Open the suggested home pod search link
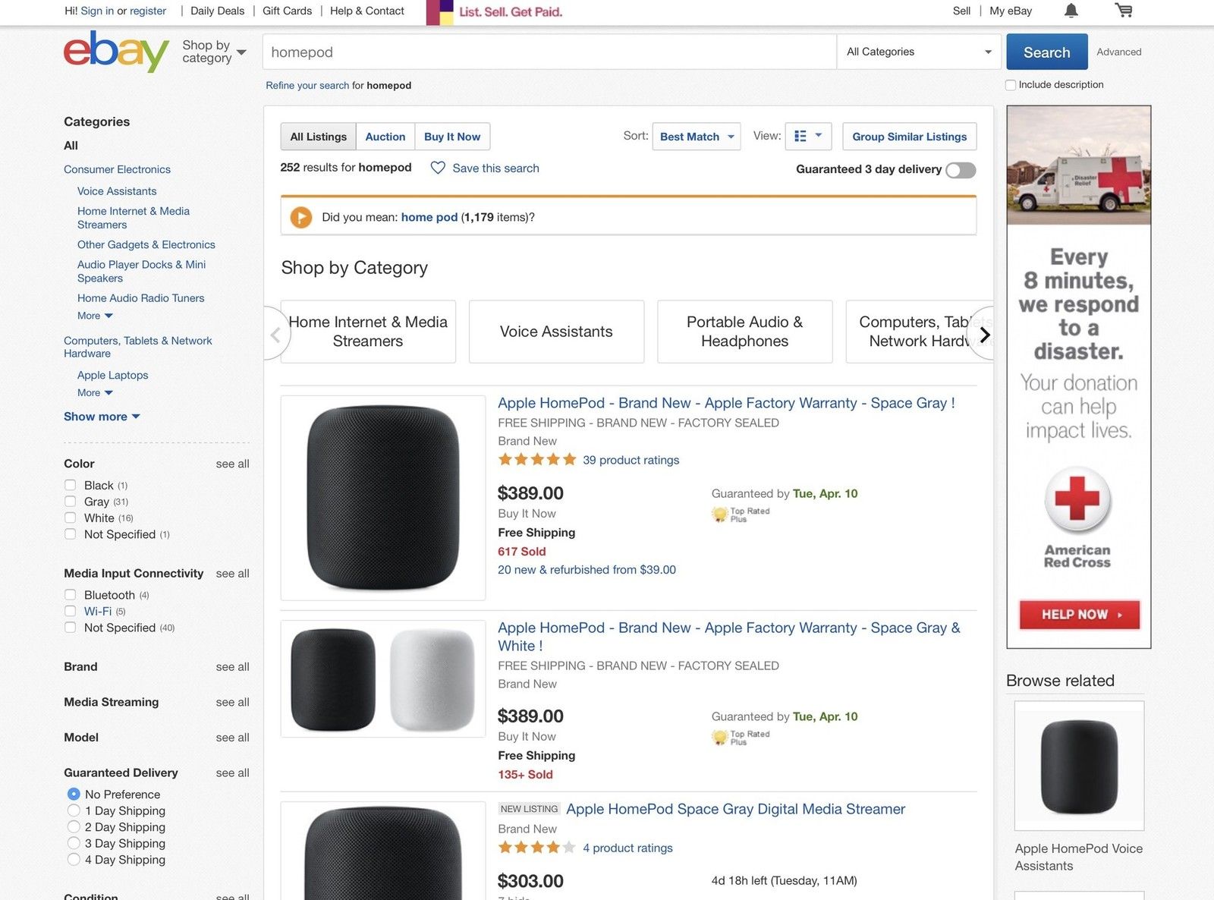 click(428, 217)
